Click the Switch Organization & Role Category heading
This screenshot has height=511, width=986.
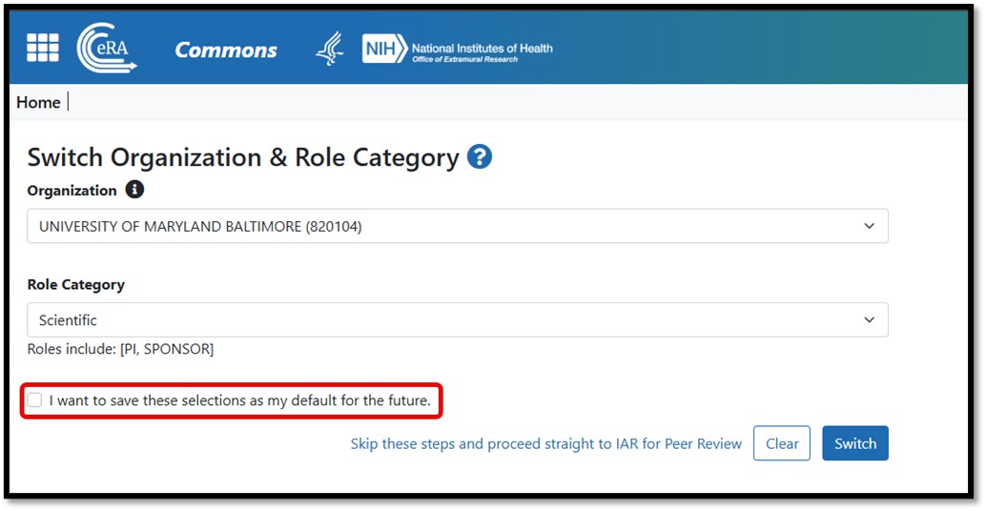(x=243, y=157)
